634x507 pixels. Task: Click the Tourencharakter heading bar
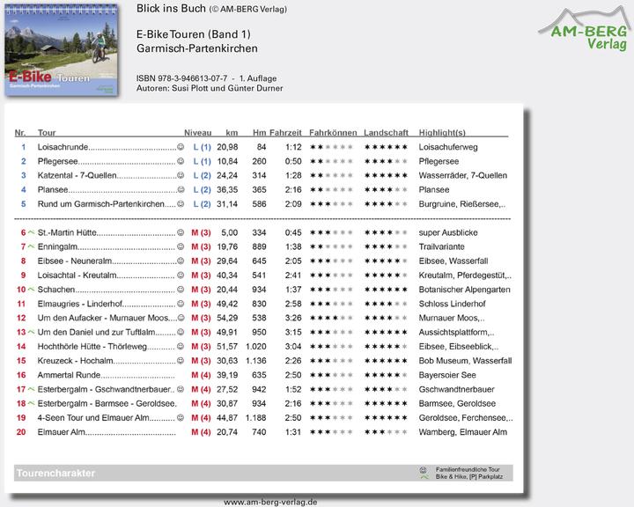click(x=263, y=473)
